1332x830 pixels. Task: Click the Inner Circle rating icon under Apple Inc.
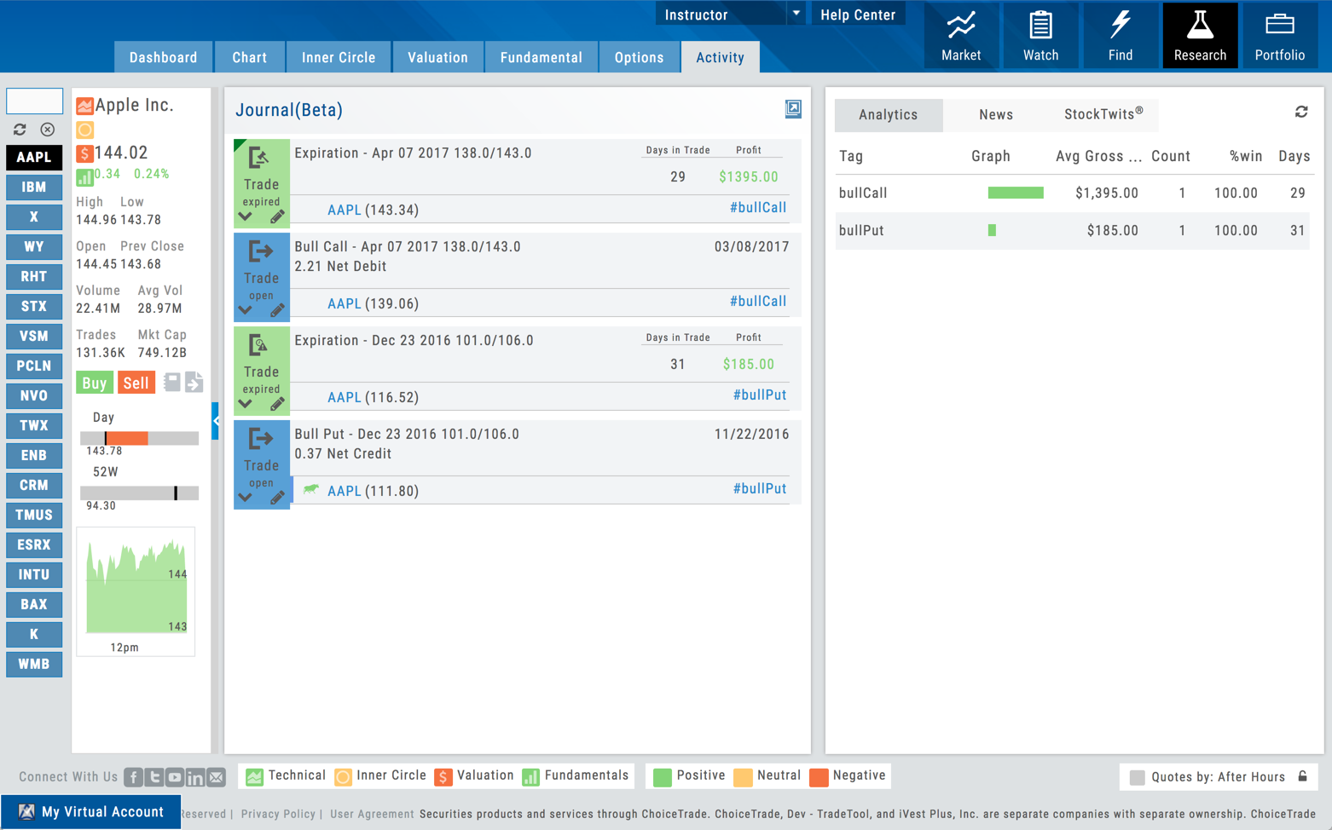pos(84,130)
